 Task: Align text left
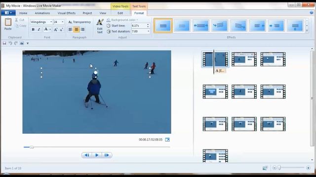(70, 29)
